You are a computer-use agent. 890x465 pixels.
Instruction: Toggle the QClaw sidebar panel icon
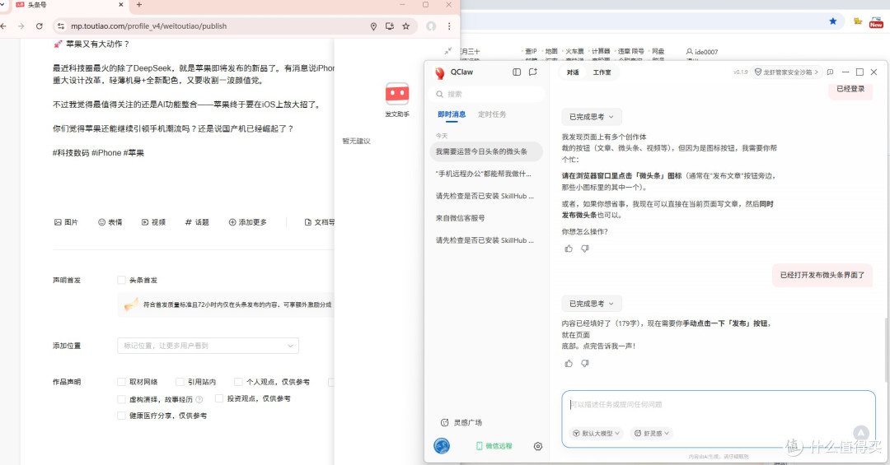pyautogui.click(x=517, y=72)
